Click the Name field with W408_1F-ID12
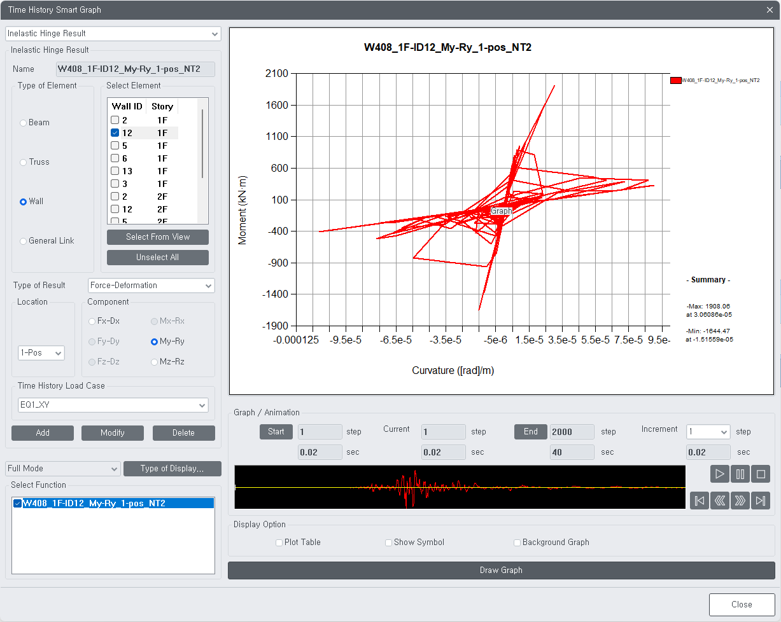 point(136,69)
